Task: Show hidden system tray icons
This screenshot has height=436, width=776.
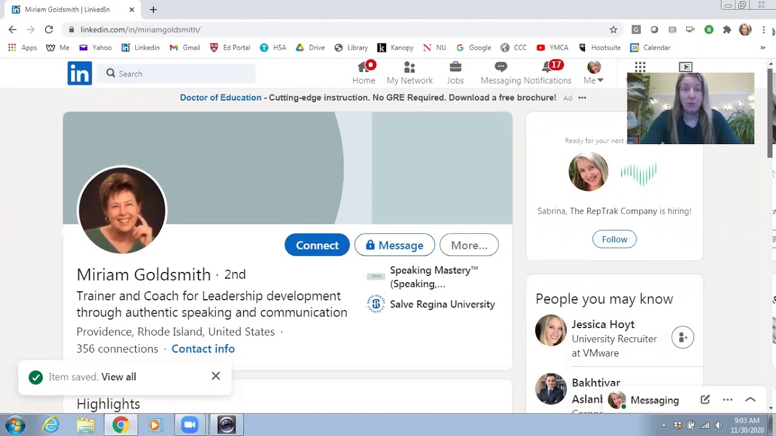Action: pos(663,425)
